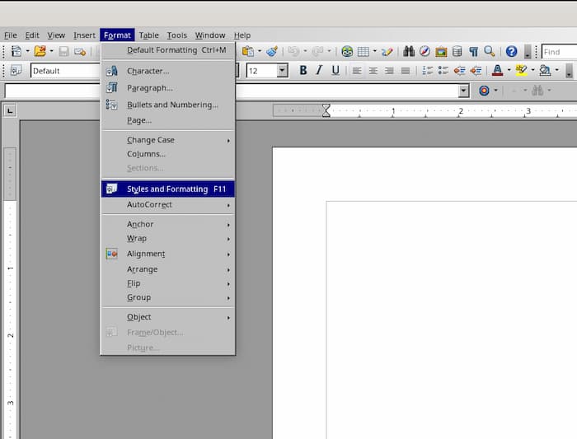Select Default Formatting in Format menu

(x=168, y=50)
